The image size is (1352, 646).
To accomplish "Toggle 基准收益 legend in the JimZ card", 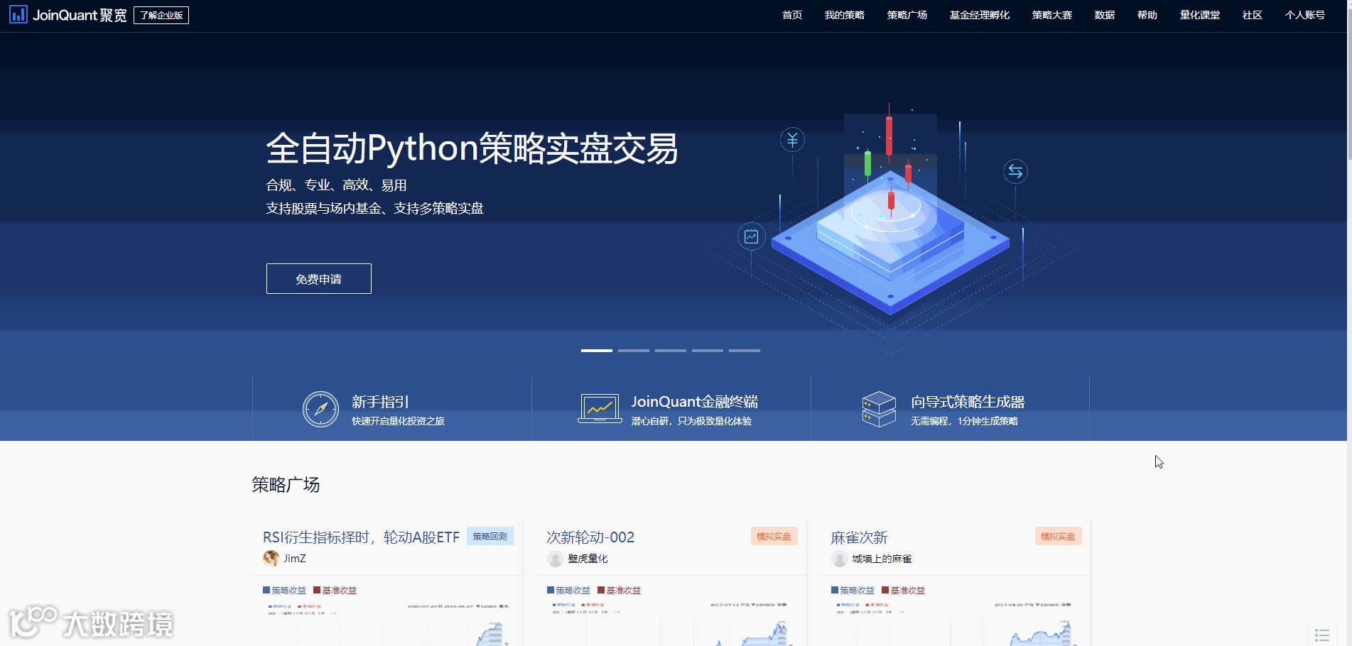I will pos(335,591).
